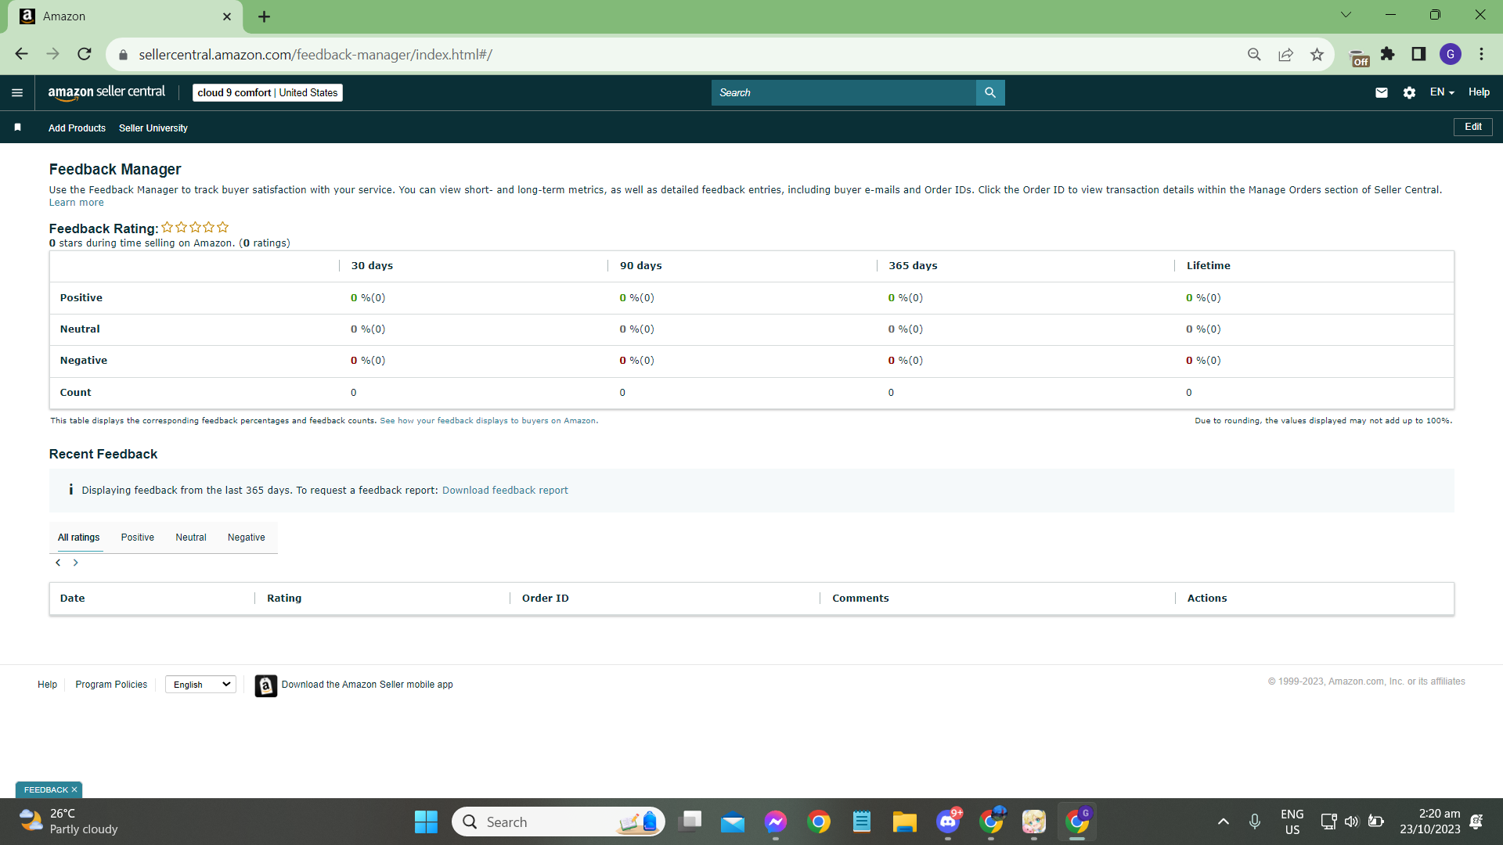Screen dimensions: 1503x845
Task: Click the Amazon Seller mobile app icon
Action: pyautogui.click(x=265, y=685)
